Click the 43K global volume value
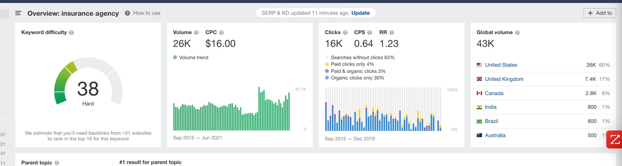Viewport: 622px width, 166px height. coord(486,44)
